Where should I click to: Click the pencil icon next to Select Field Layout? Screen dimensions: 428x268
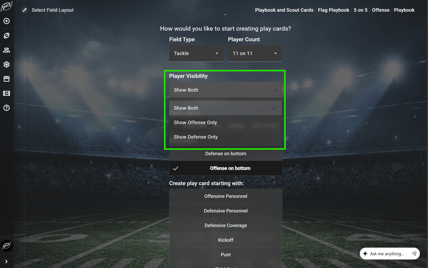(25, 10)
